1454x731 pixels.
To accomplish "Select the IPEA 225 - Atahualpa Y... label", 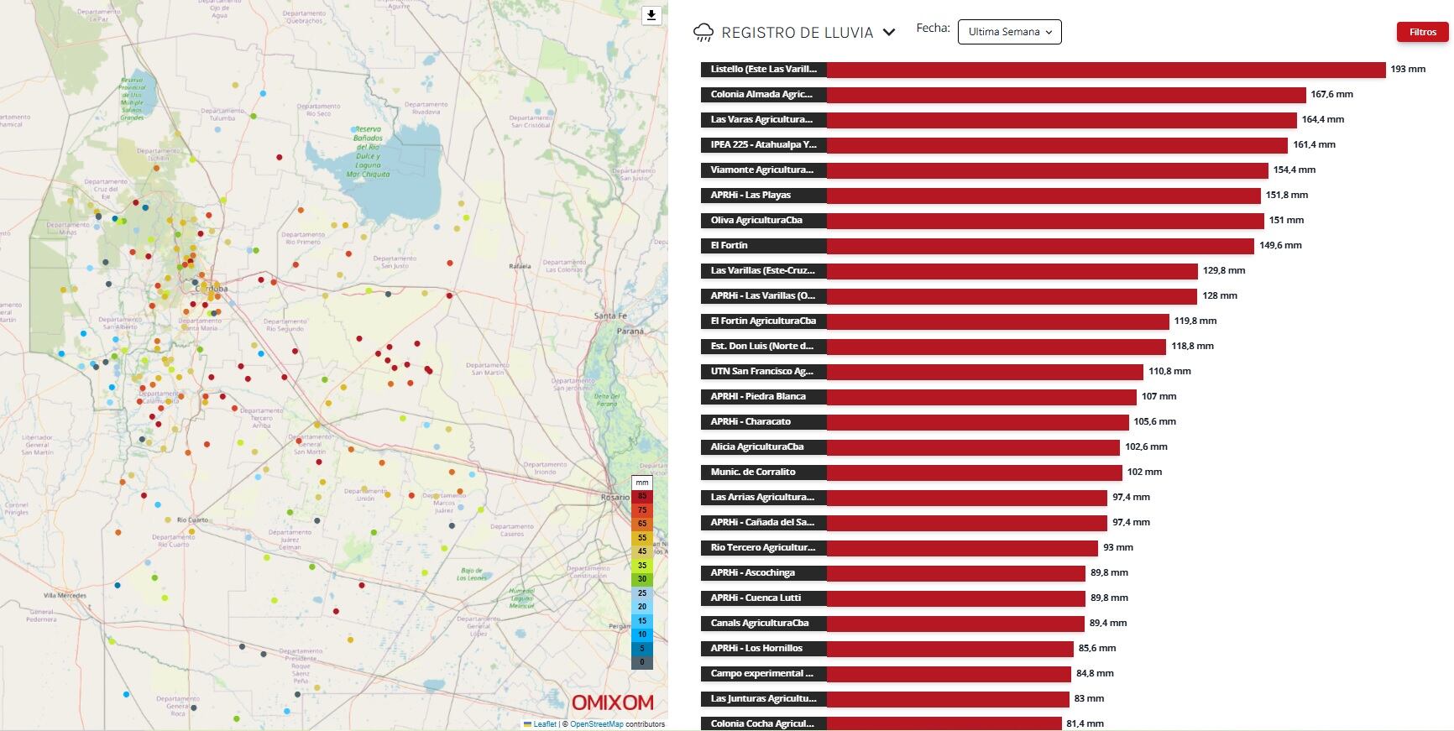I will coord(764,145).
